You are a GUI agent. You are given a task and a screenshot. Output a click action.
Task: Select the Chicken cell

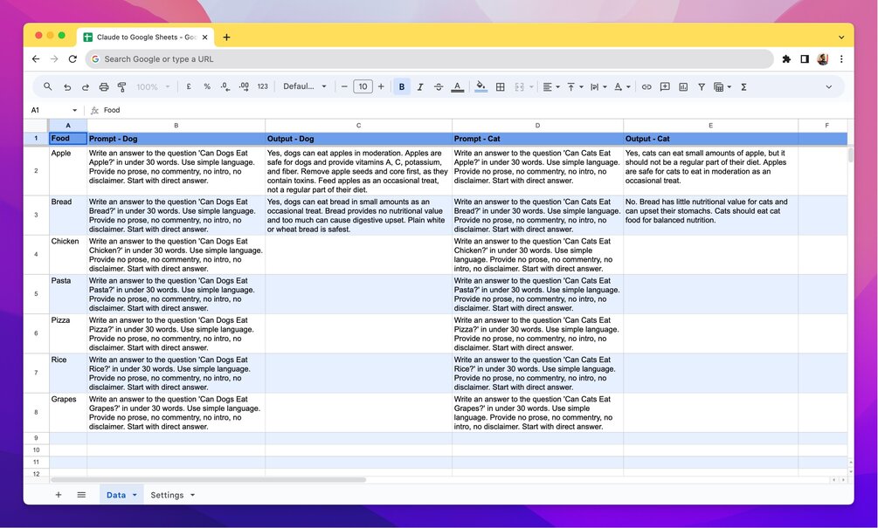pos(68,255)
